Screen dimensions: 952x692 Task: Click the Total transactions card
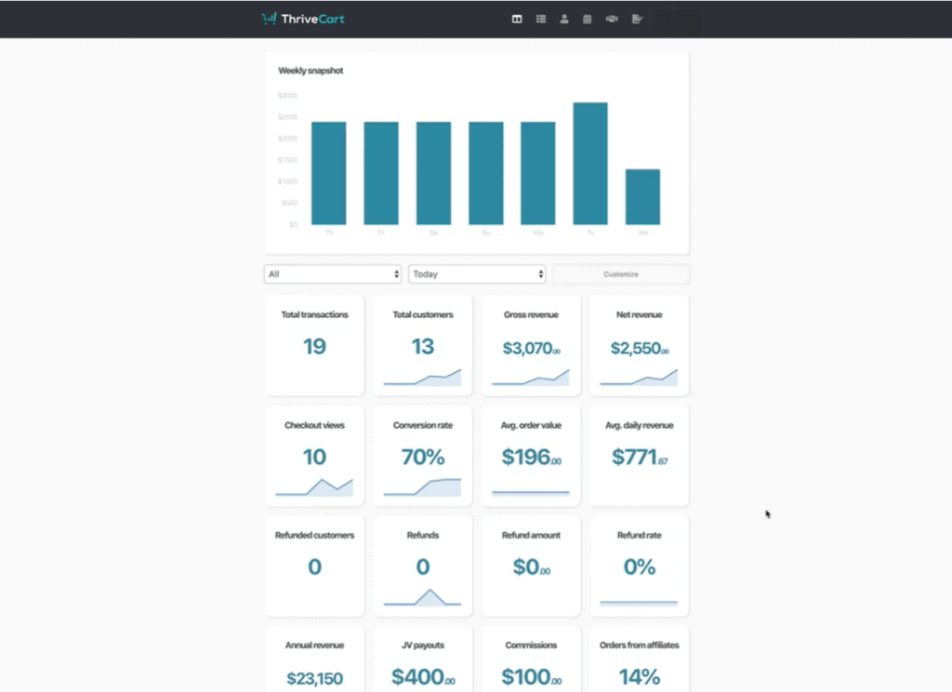click(314, 345)
